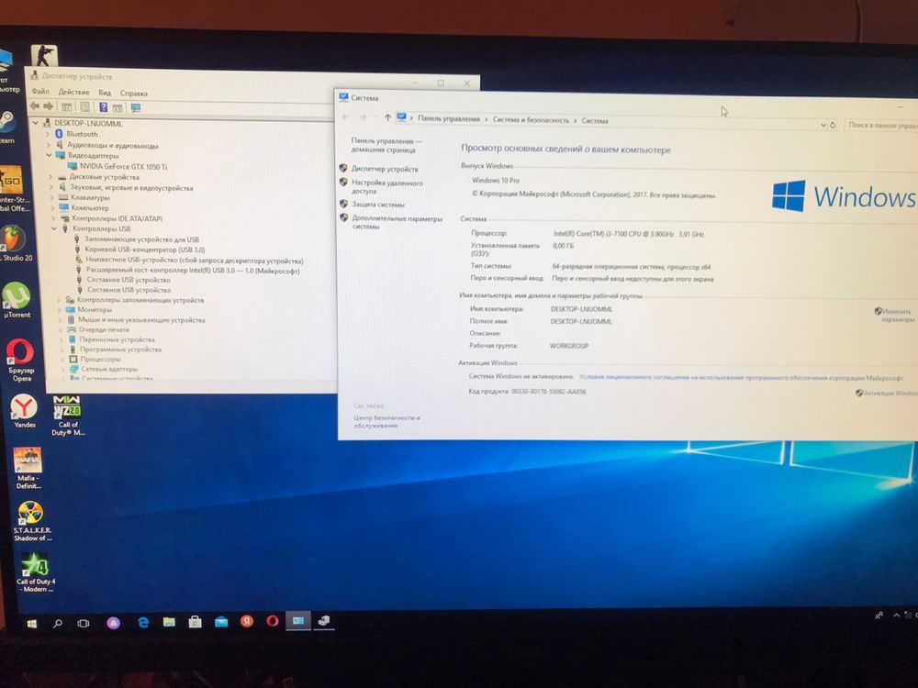
Task: Open the address bar history dropdown
Action: 823,125
